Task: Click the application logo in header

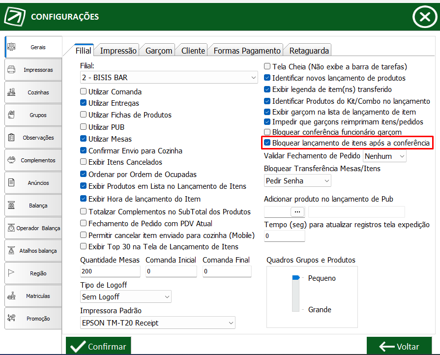Action: click(15, 17)
